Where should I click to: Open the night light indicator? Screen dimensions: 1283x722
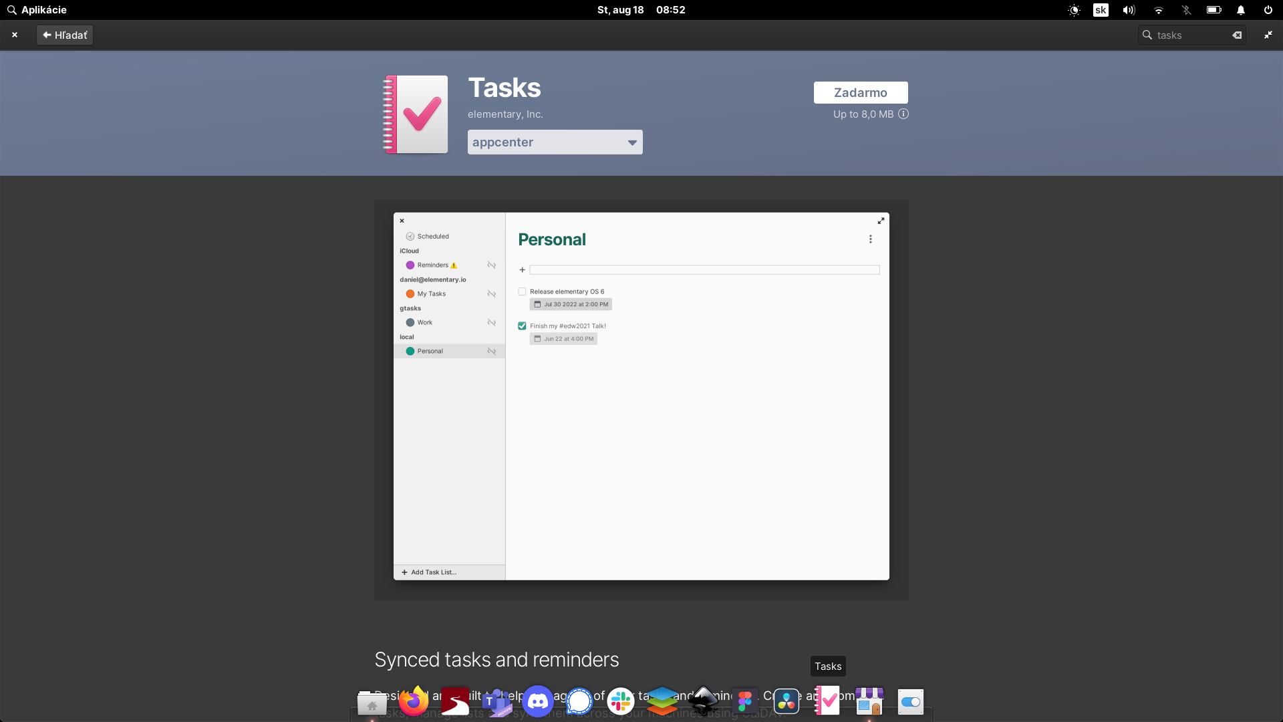1074,10
